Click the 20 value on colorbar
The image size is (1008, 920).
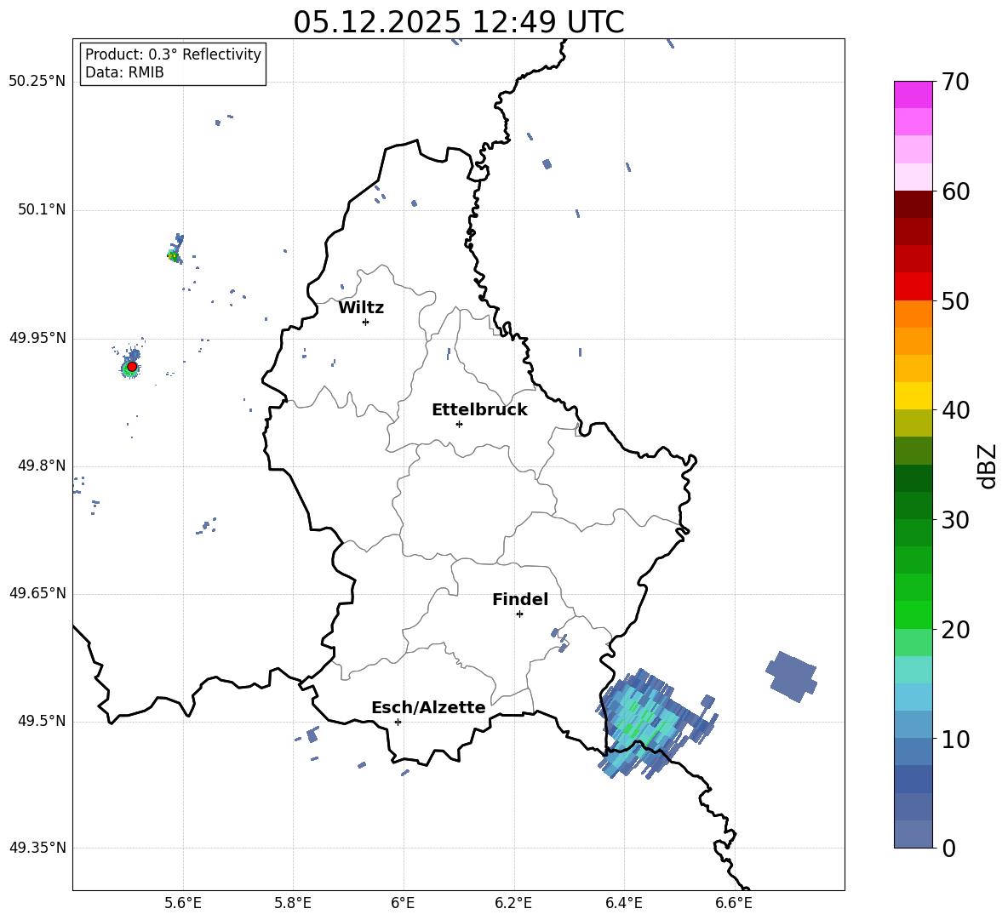[955, 630]
